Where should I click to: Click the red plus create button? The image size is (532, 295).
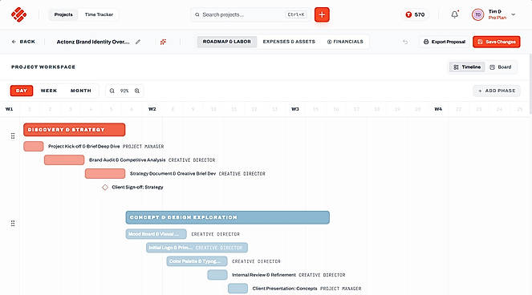pos(322,14)
